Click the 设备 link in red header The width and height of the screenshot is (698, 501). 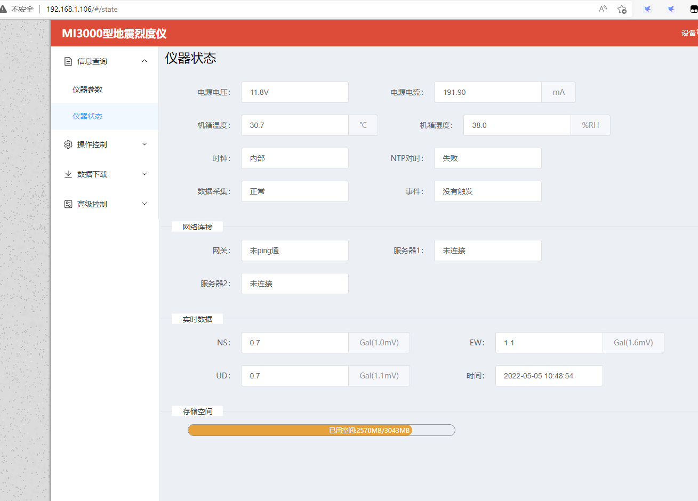(x=689, y=33)
